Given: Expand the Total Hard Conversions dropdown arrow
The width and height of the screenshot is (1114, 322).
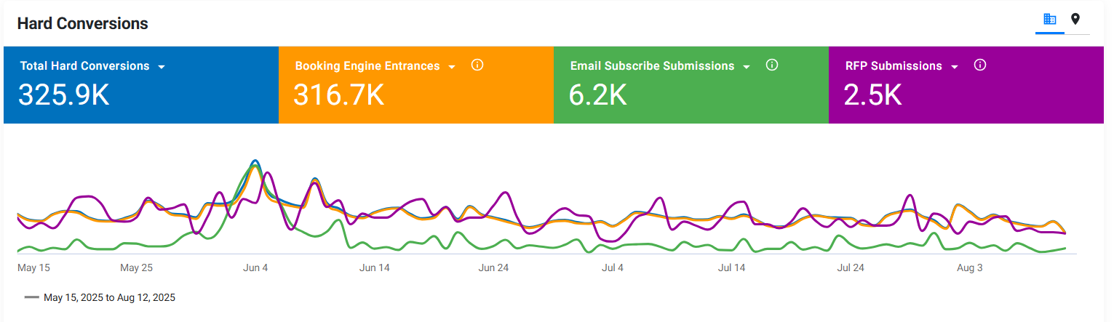Looking at the screenshot, I should (x=162, y=66).
